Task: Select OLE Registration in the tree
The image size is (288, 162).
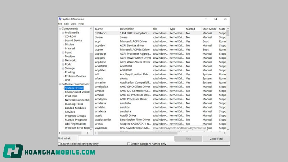Action: tap(75, 124)
